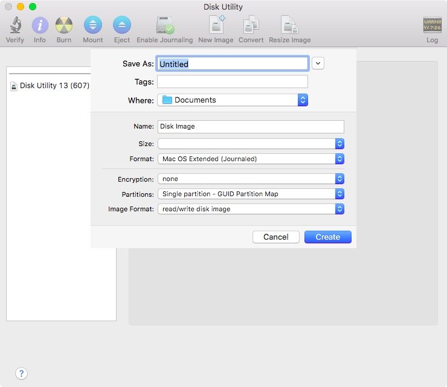Open the Where folder dropdown
This screenshot has height=387, width=447.
pyautogui.click(x=233, y=100)
